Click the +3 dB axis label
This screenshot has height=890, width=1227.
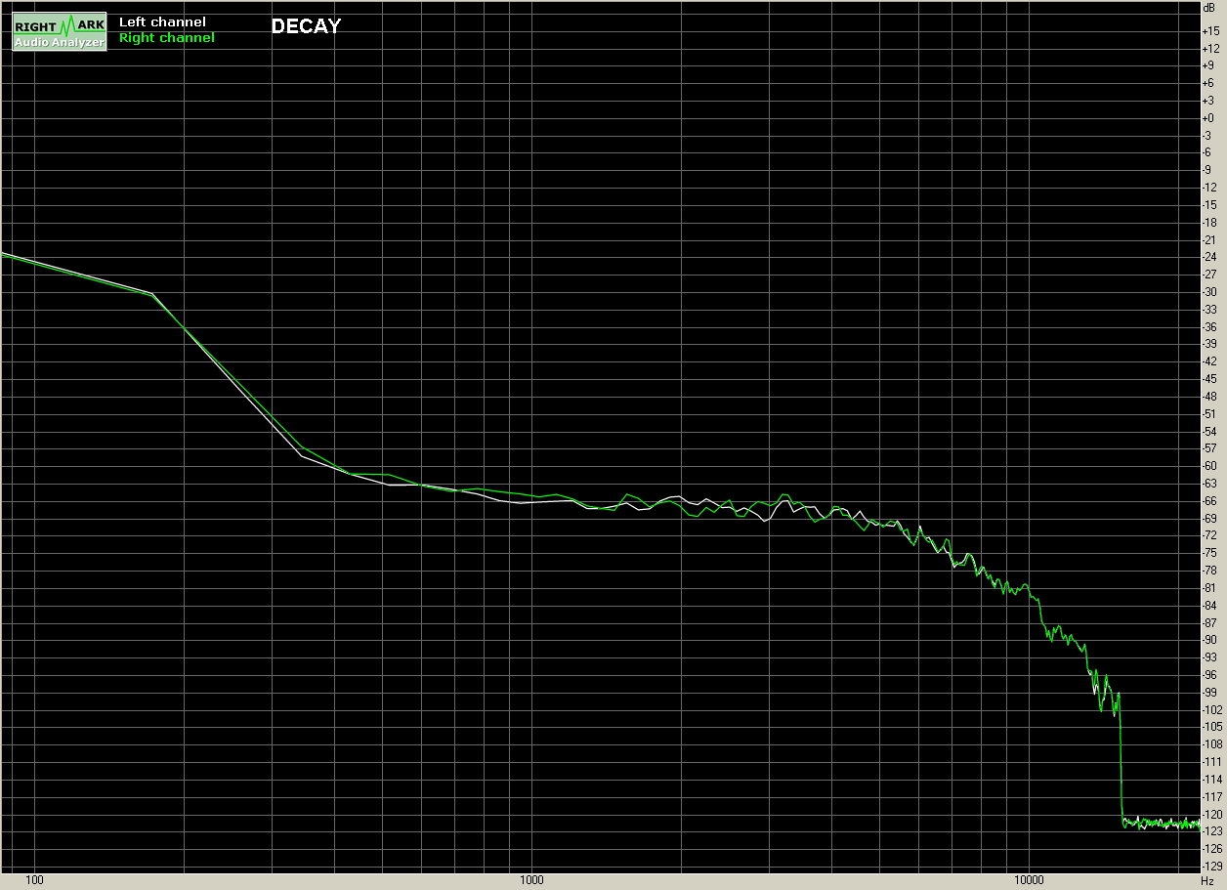pyautogui.click(x=1208, y=101)
